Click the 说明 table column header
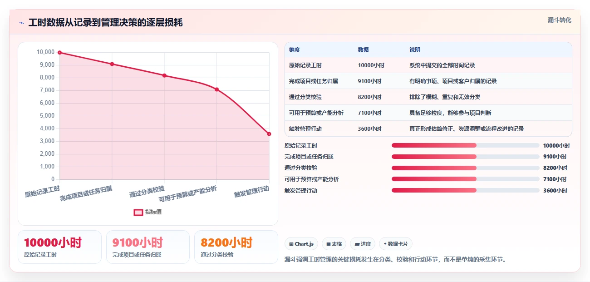This screenshot has width=590, height=282. (x=415, y=50)
